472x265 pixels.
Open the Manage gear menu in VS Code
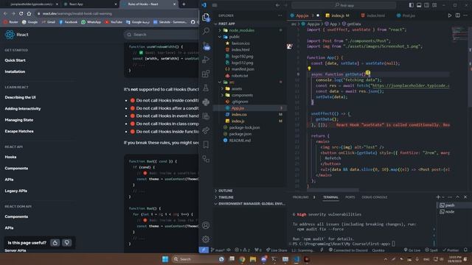(206, 239)
